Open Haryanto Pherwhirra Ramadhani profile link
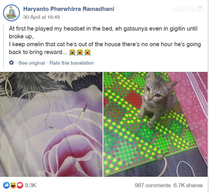Image resolution: width=209 pixels, height=193 pixels. pyautogui.click(x=69, y=9)
